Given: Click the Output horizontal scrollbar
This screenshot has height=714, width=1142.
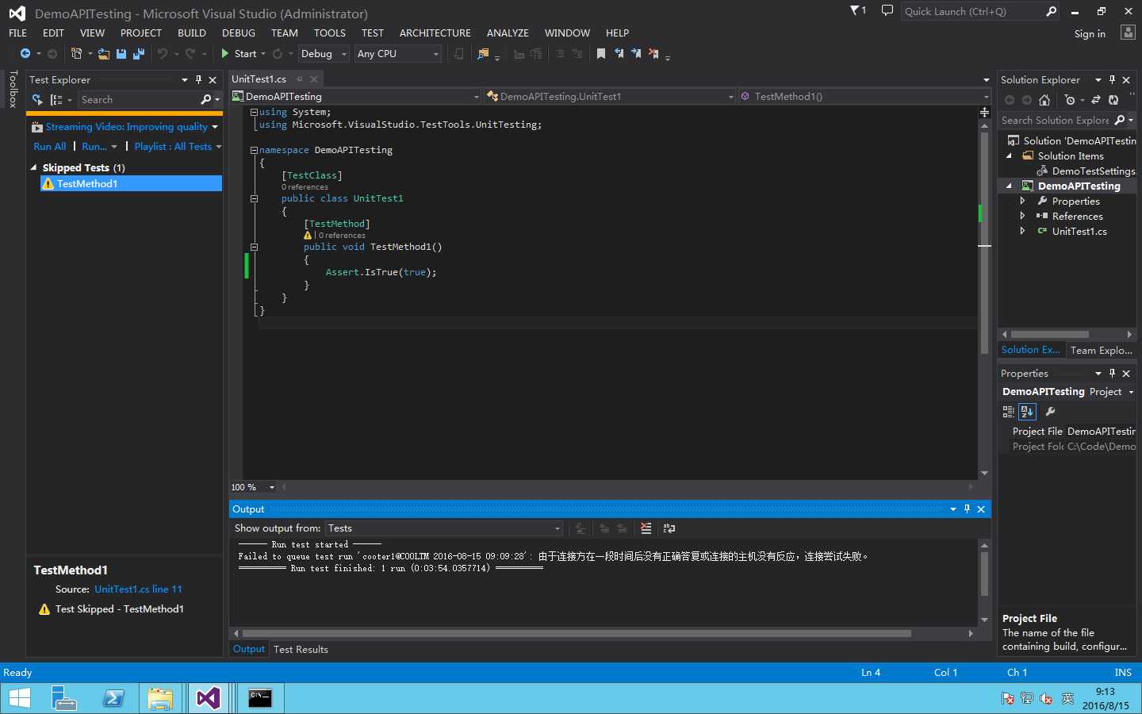Looking at the screenshot, I should click(x=577, y=634).
